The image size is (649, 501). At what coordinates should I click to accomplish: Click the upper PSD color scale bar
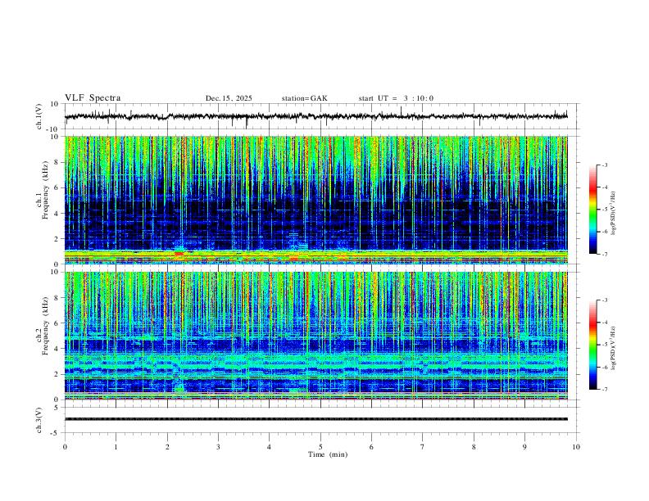[592, 210]
